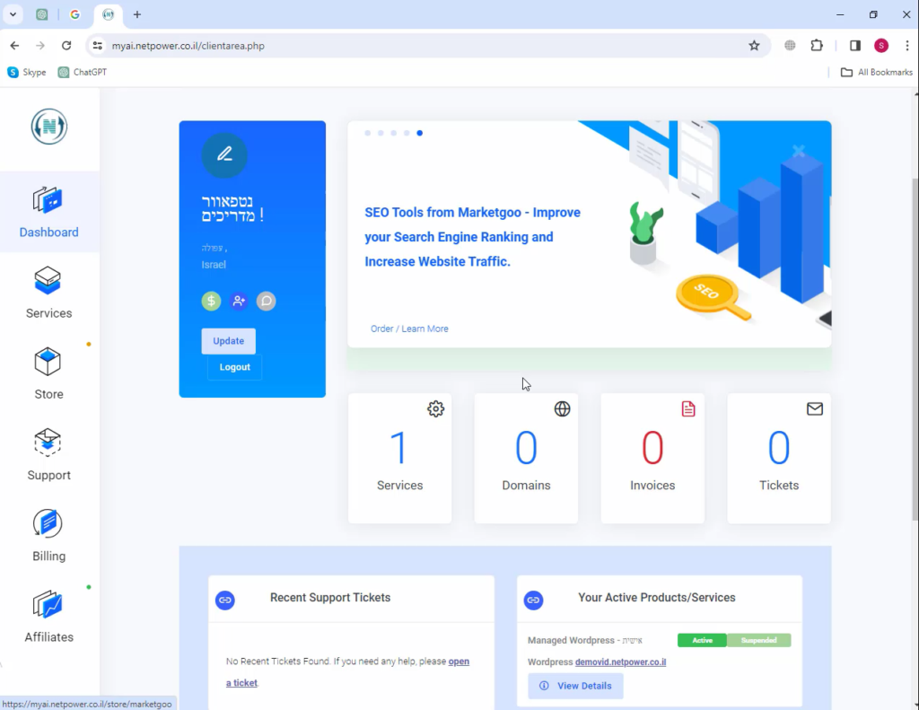Click the gear icon on the Services card
919x710 pixels.
coord(435,408)
